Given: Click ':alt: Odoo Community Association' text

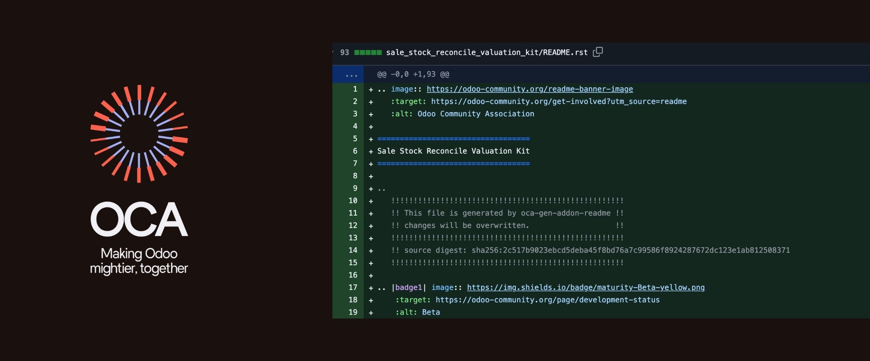Looking at the screenshot, I should coord(462,114).
